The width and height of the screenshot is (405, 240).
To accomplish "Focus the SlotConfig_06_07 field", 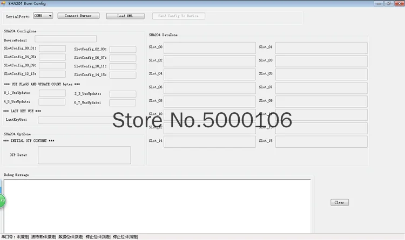I will pyautogui.click(x=123, y=58).
